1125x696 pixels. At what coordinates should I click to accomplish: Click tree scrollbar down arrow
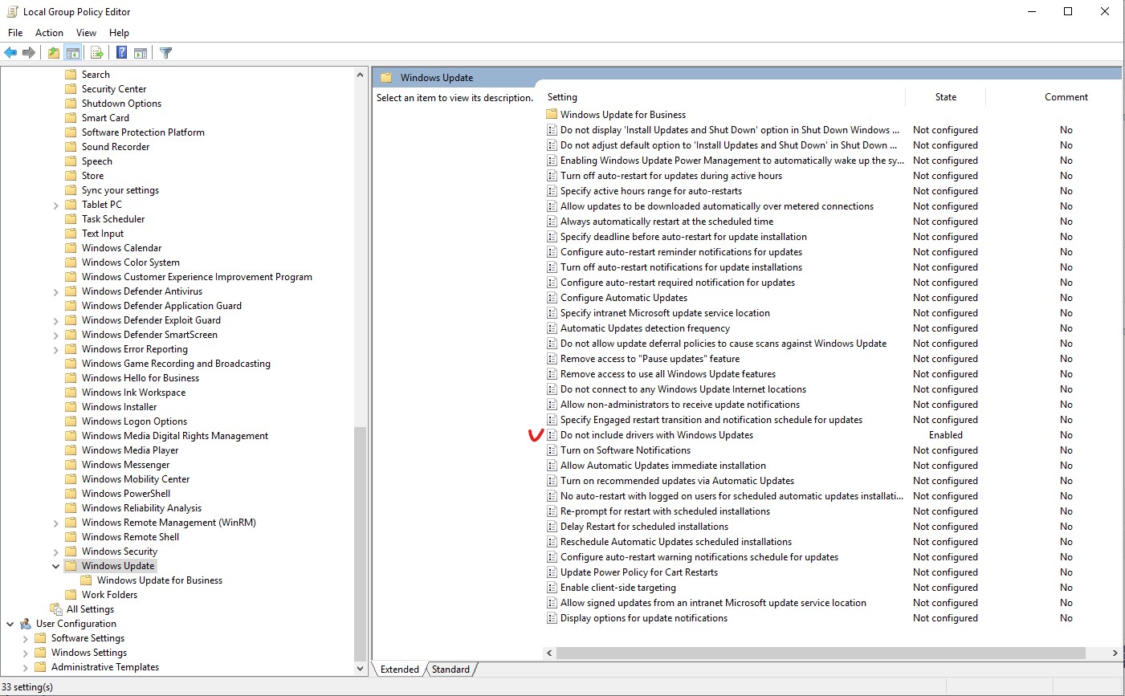pyautogui.click(x=360, y=668)
